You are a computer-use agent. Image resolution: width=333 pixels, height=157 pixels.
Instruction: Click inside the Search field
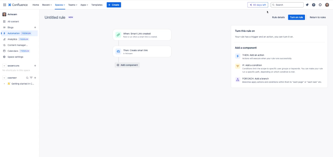pos(288,4)
